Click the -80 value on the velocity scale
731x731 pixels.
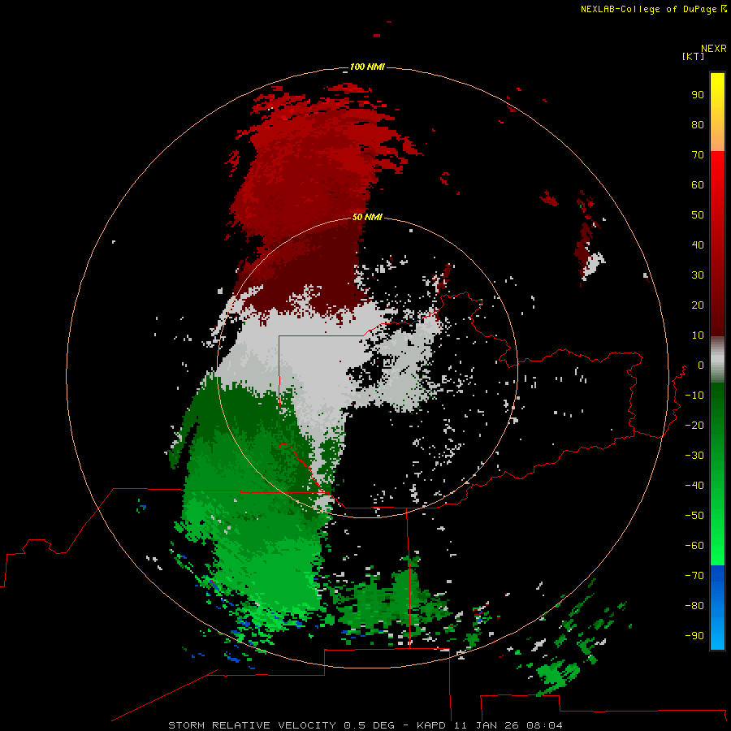tap(694, 606)
